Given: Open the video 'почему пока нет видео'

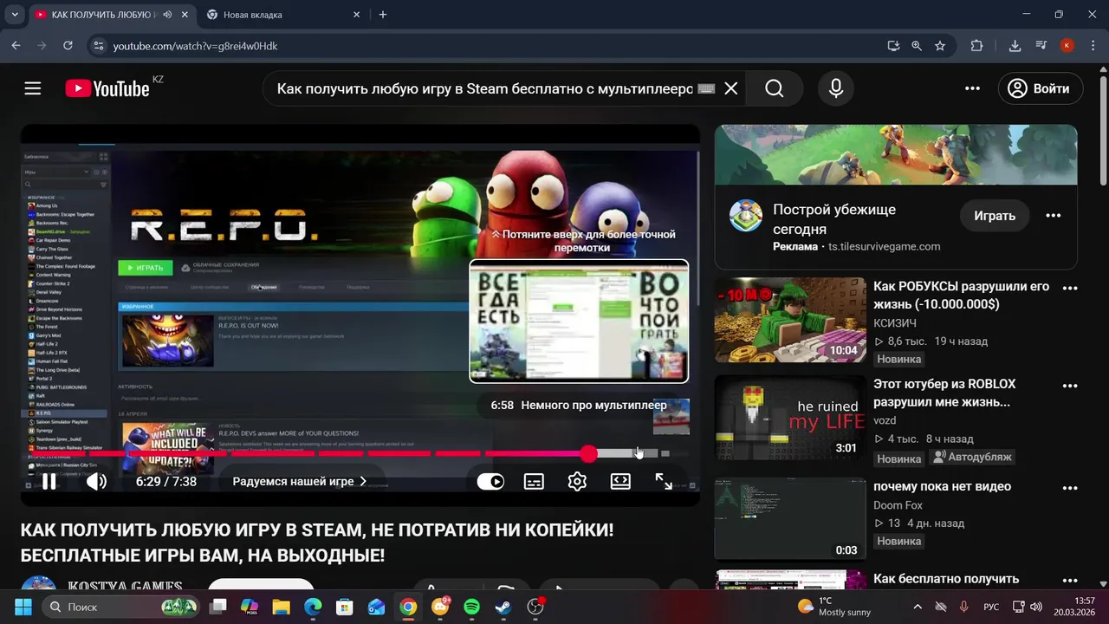Looking at the screenshot, I should [x=942, y=486].
